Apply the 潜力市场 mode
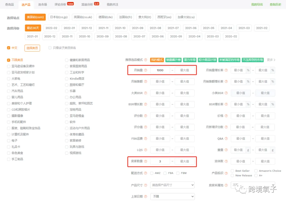Screen dimensions: 286x202 coord(190,60)
